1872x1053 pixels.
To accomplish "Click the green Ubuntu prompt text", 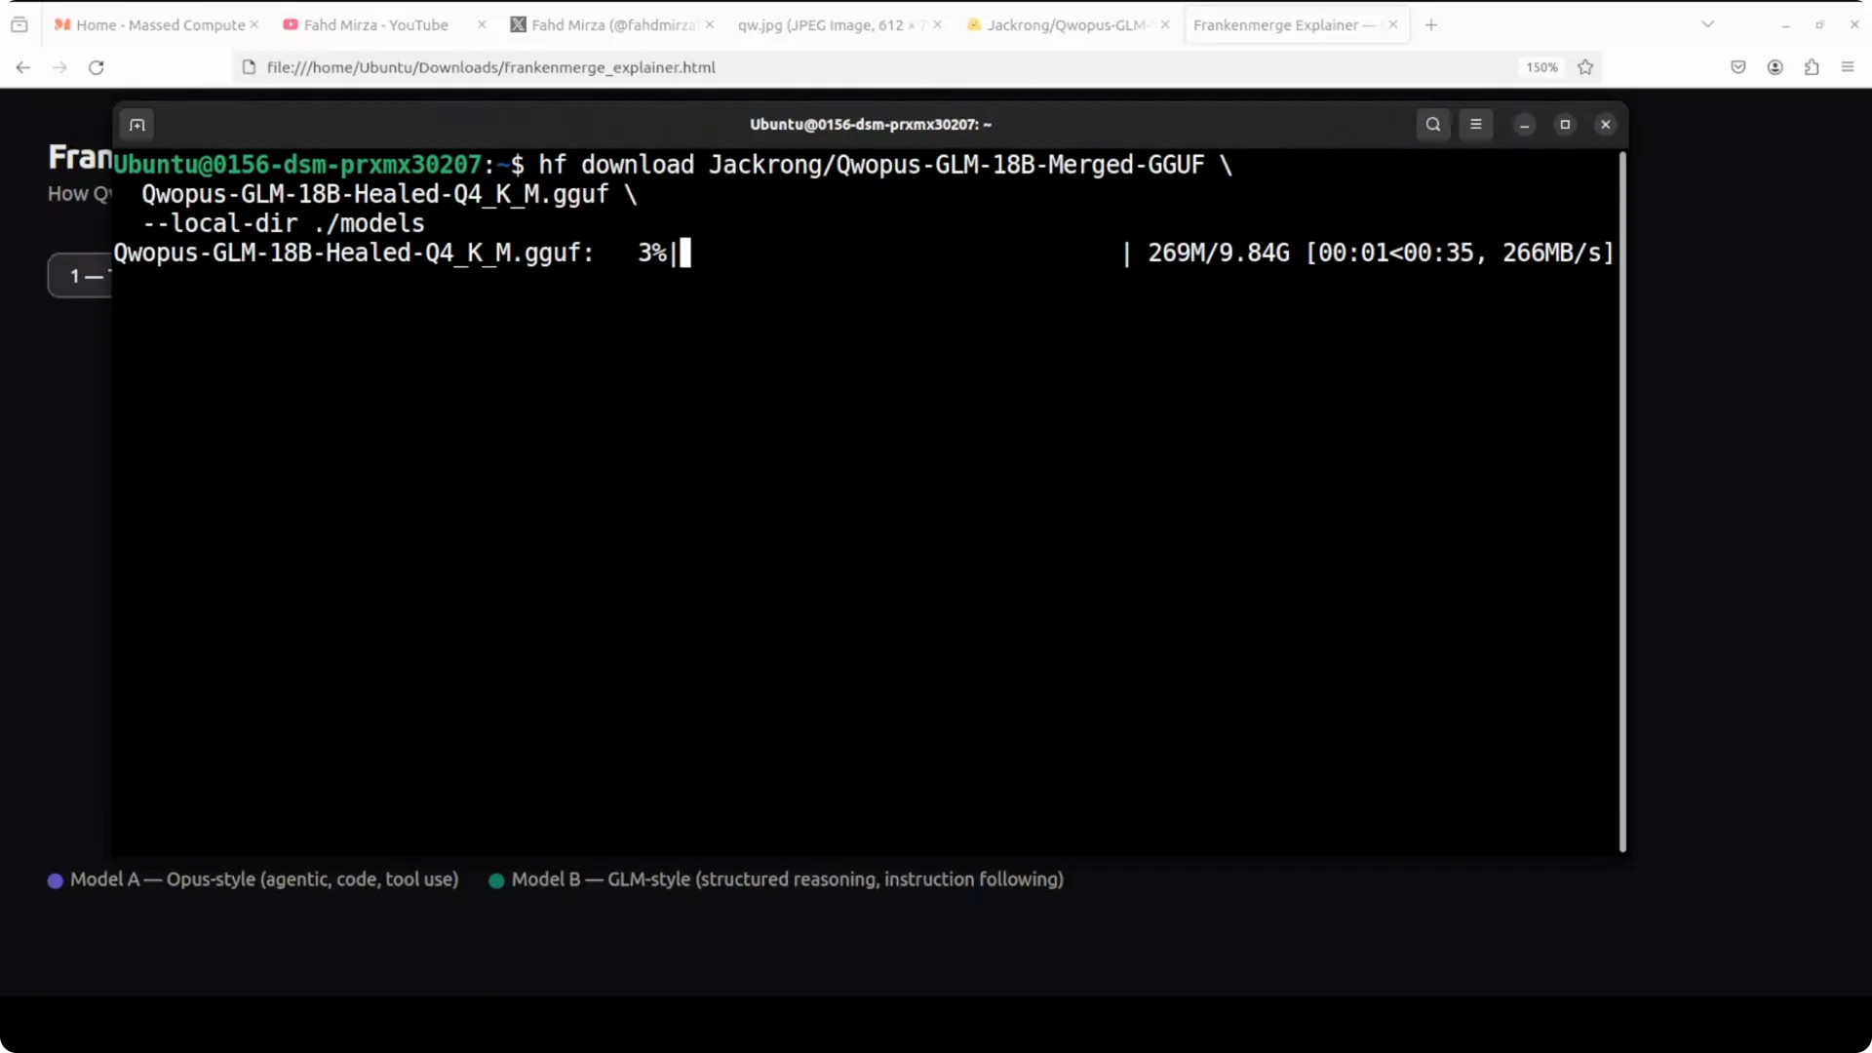I will tap(297, 165).
